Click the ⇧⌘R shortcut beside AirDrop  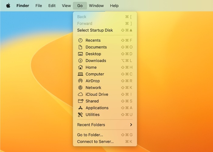[x=127, y=81]
